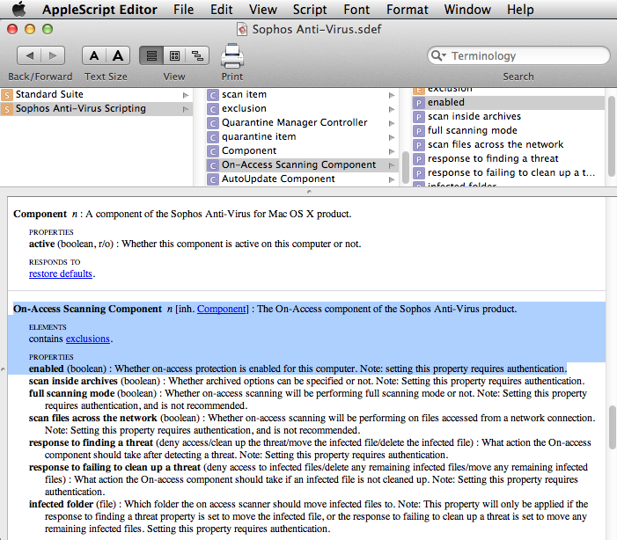
Task: Open the exclusions element link
Action: 88,339
